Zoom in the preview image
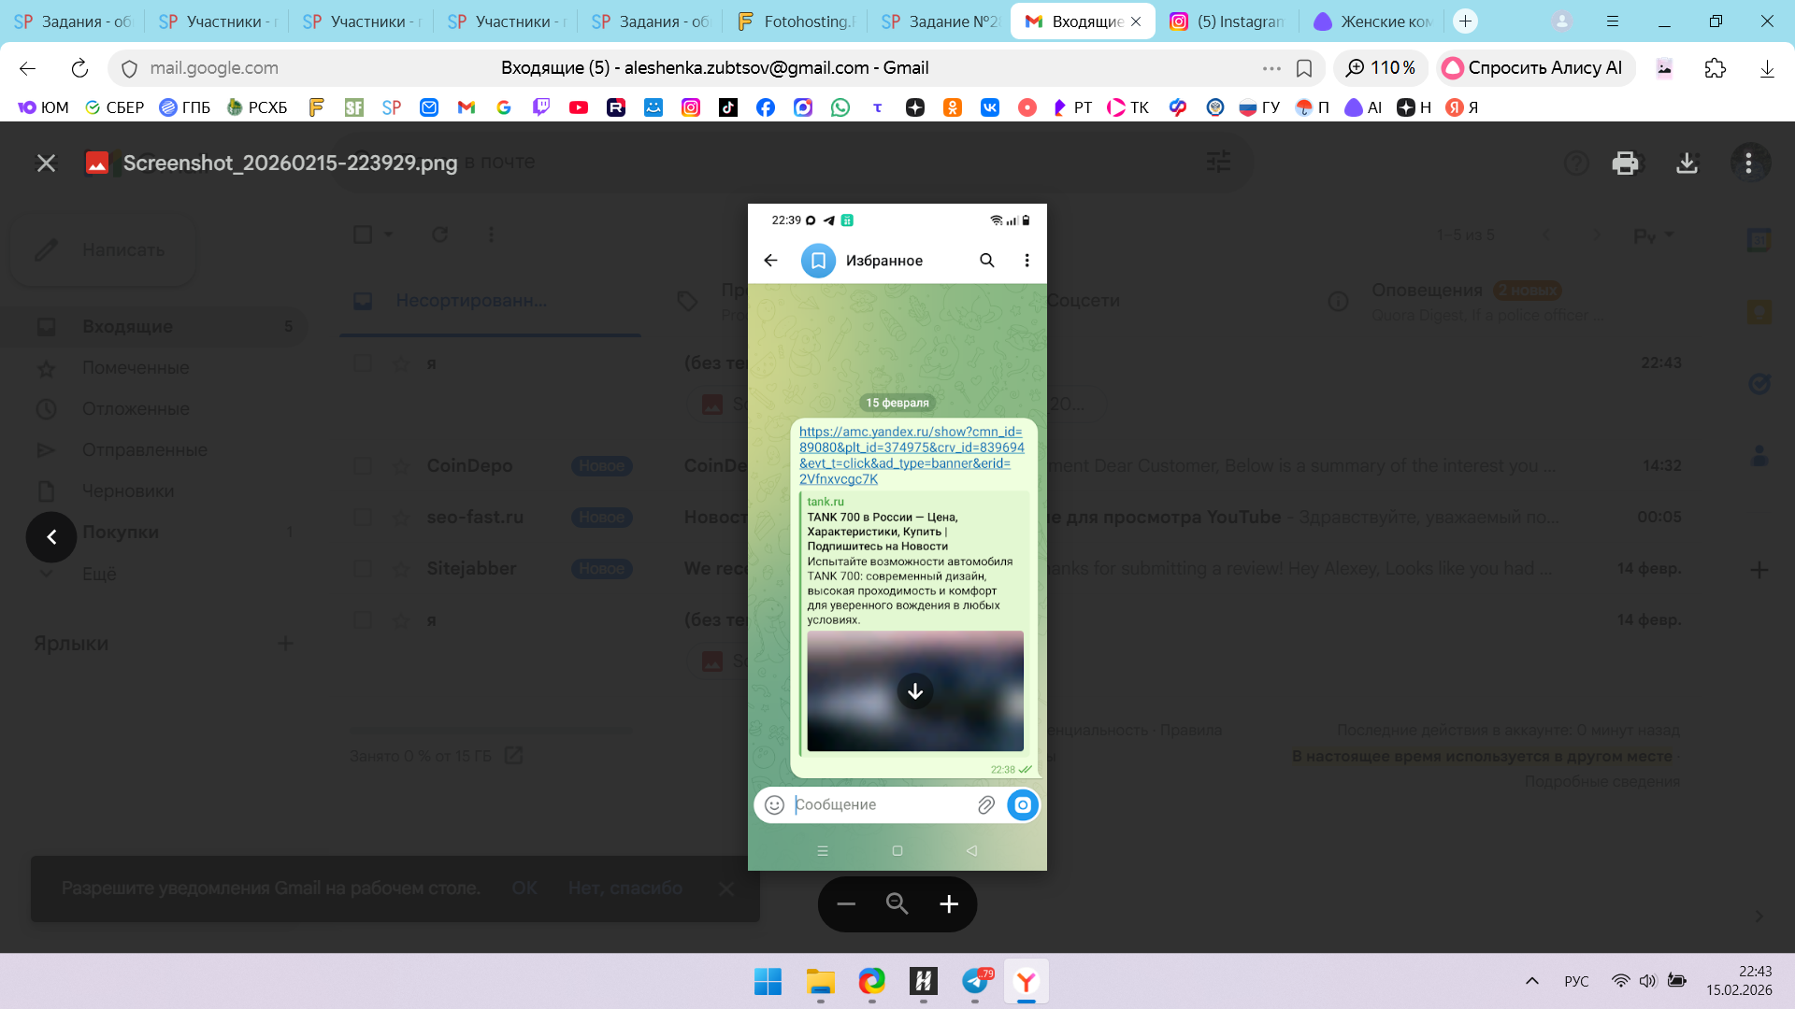Viewport: 1795px width, 1009px height. [949, 903]
